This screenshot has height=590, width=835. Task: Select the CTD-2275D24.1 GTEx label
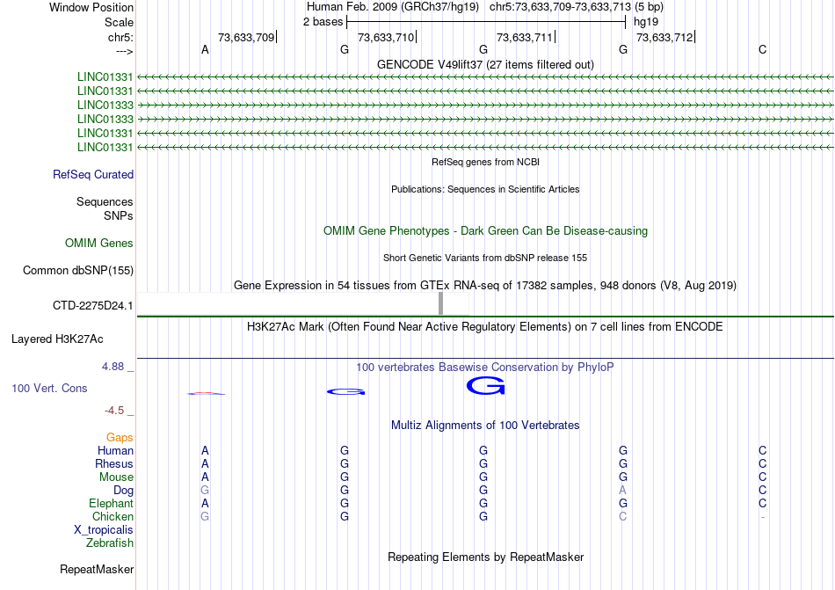(92, 306)
